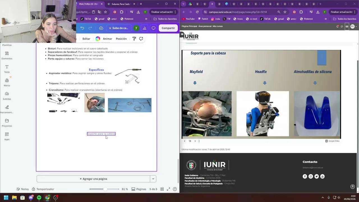Click the Posición button
The height and width of the screenshot is (202, 359).
click(121, 39)
